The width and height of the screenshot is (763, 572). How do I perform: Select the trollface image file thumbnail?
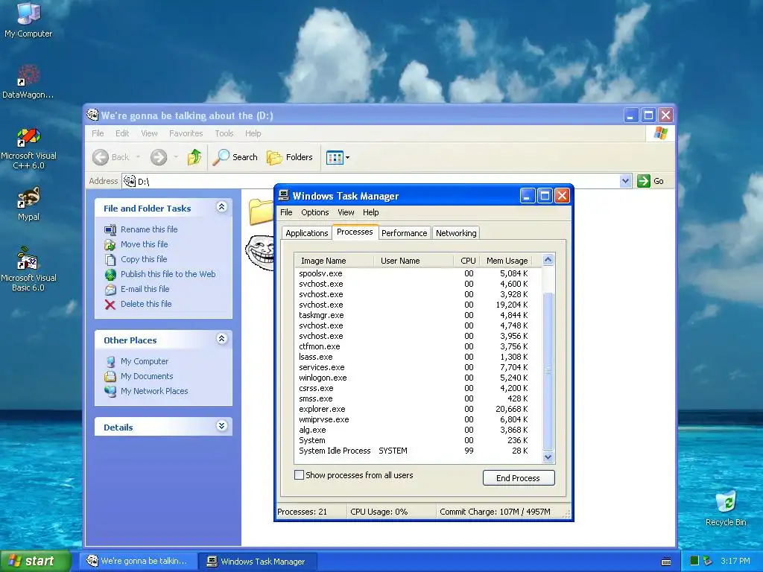coord(260,252)
